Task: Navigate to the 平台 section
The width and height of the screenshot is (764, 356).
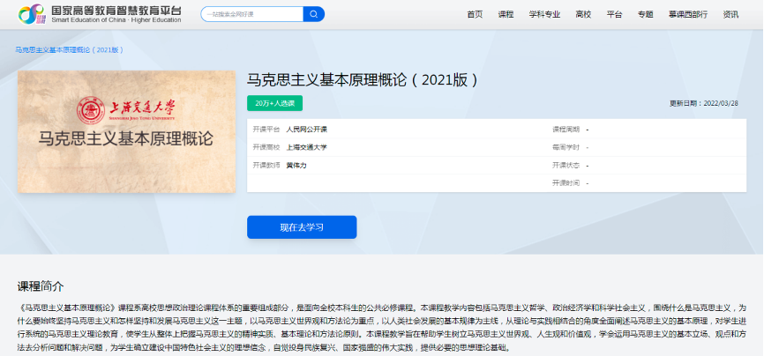Action: tap(615, 14)
